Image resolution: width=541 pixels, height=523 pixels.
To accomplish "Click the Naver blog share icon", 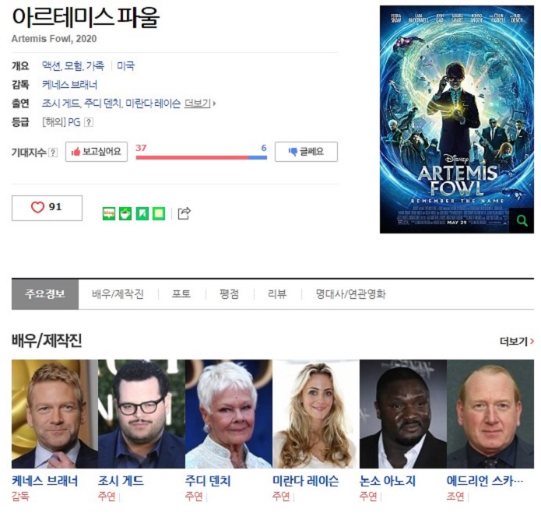I will pyautogui.click(x=109, y=213).
